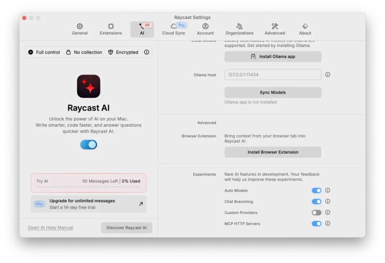Click the Pro badge in upgrade banner
This screenshot has width=385, height=263.
click(x=39, y=204)
